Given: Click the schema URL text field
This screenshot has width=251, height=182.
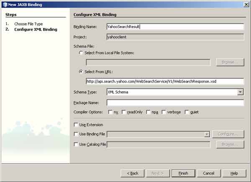Looking at the screenshot, I should click(165, 81).
